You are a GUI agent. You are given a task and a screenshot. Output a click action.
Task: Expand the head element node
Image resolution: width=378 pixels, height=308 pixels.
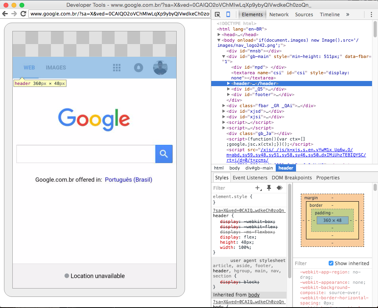[x=219, y=35]
